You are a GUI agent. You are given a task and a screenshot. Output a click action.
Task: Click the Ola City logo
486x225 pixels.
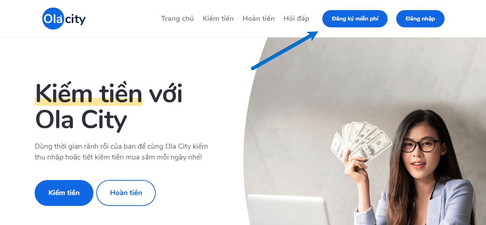pos(64,18)
